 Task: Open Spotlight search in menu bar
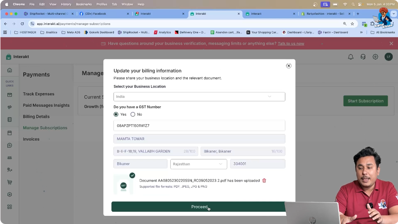point(353,4)
